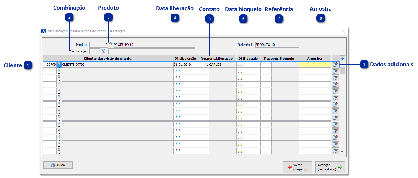The height and width of the screenshot is (178, 418).
Task: Click the Referência field showing PRODUTO 10
Action: point(277,45)
